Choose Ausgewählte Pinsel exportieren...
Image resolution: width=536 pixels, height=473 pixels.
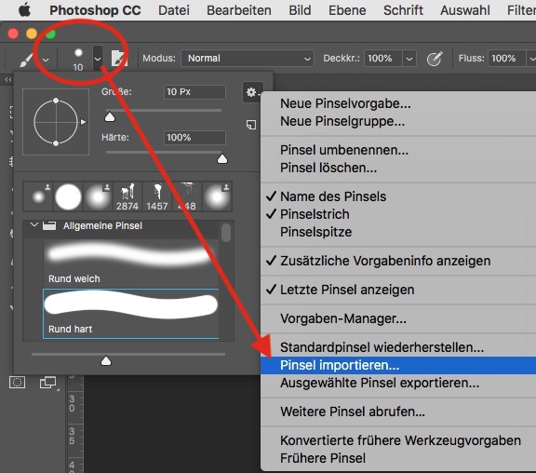(380, 383)
